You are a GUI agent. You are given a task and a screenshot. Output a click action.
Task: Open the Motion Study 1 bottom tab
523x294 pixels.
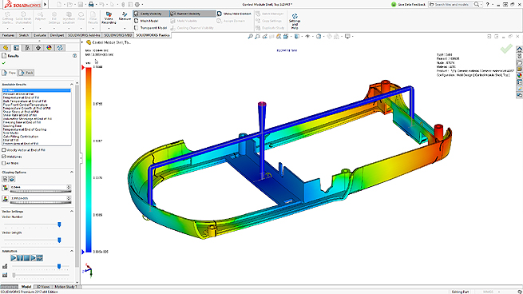click(65, 287)
